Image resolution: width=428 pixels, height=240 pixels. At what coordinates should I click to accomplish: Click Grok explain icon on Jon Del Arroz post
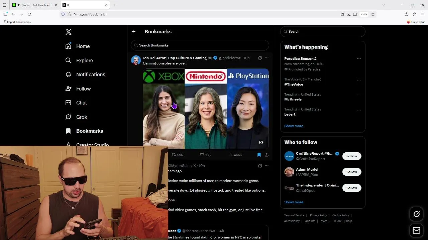[260, 58]
